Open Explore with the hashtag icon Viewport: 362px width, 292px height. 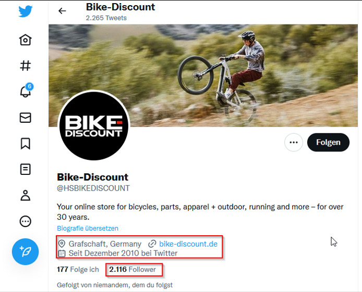click(25, 66)
